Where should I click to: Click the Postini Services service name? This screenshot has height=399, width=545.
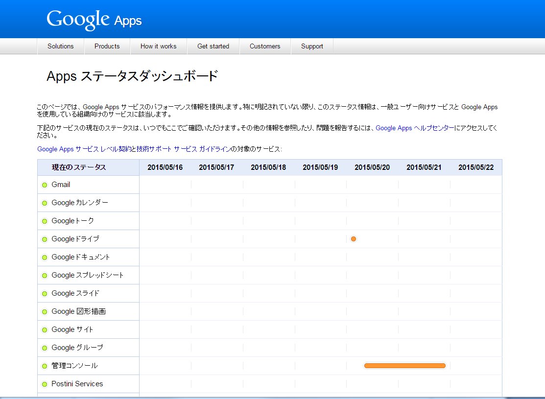coord(77,384)
